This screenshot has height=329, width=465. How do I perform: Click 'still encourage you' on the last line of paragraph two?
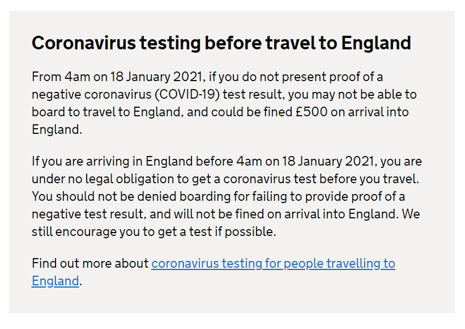74,231
